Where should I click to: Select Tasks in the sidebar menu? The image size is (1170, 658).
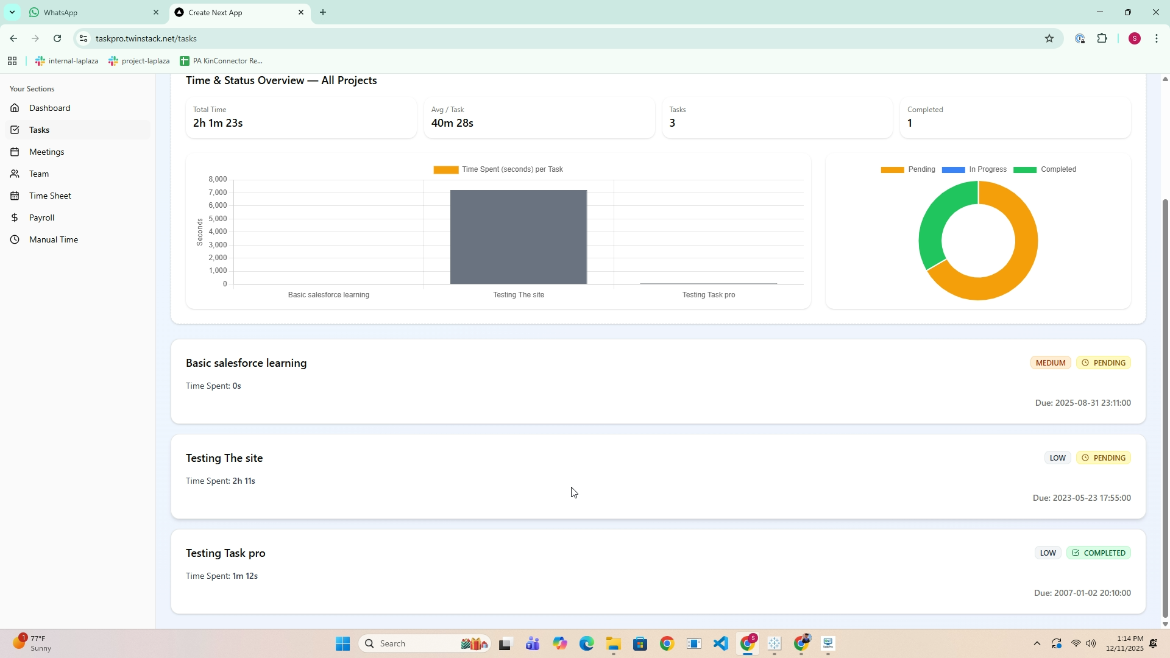(x=40, y=130)
